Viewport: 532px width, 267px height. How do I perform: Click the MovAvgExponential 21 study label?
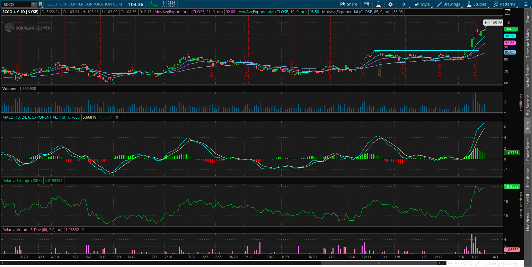pyautogui.click(x=189, y=12)
